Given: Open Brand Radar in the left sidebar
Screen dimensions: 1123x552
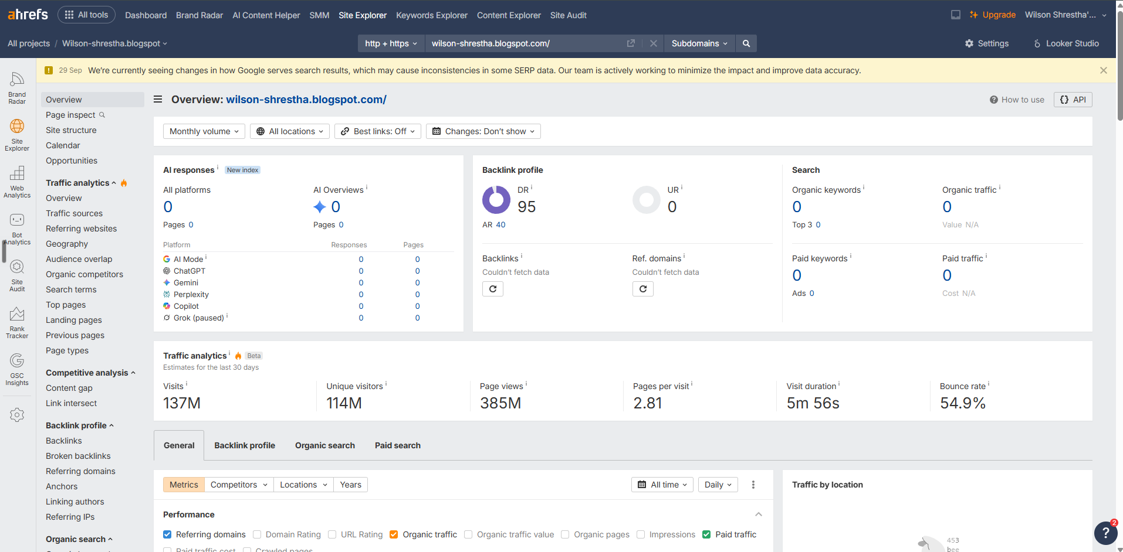Looking at the screenshot, I should (17, 88).
